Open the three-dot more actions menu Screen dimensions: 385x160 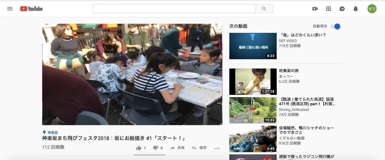217,148
